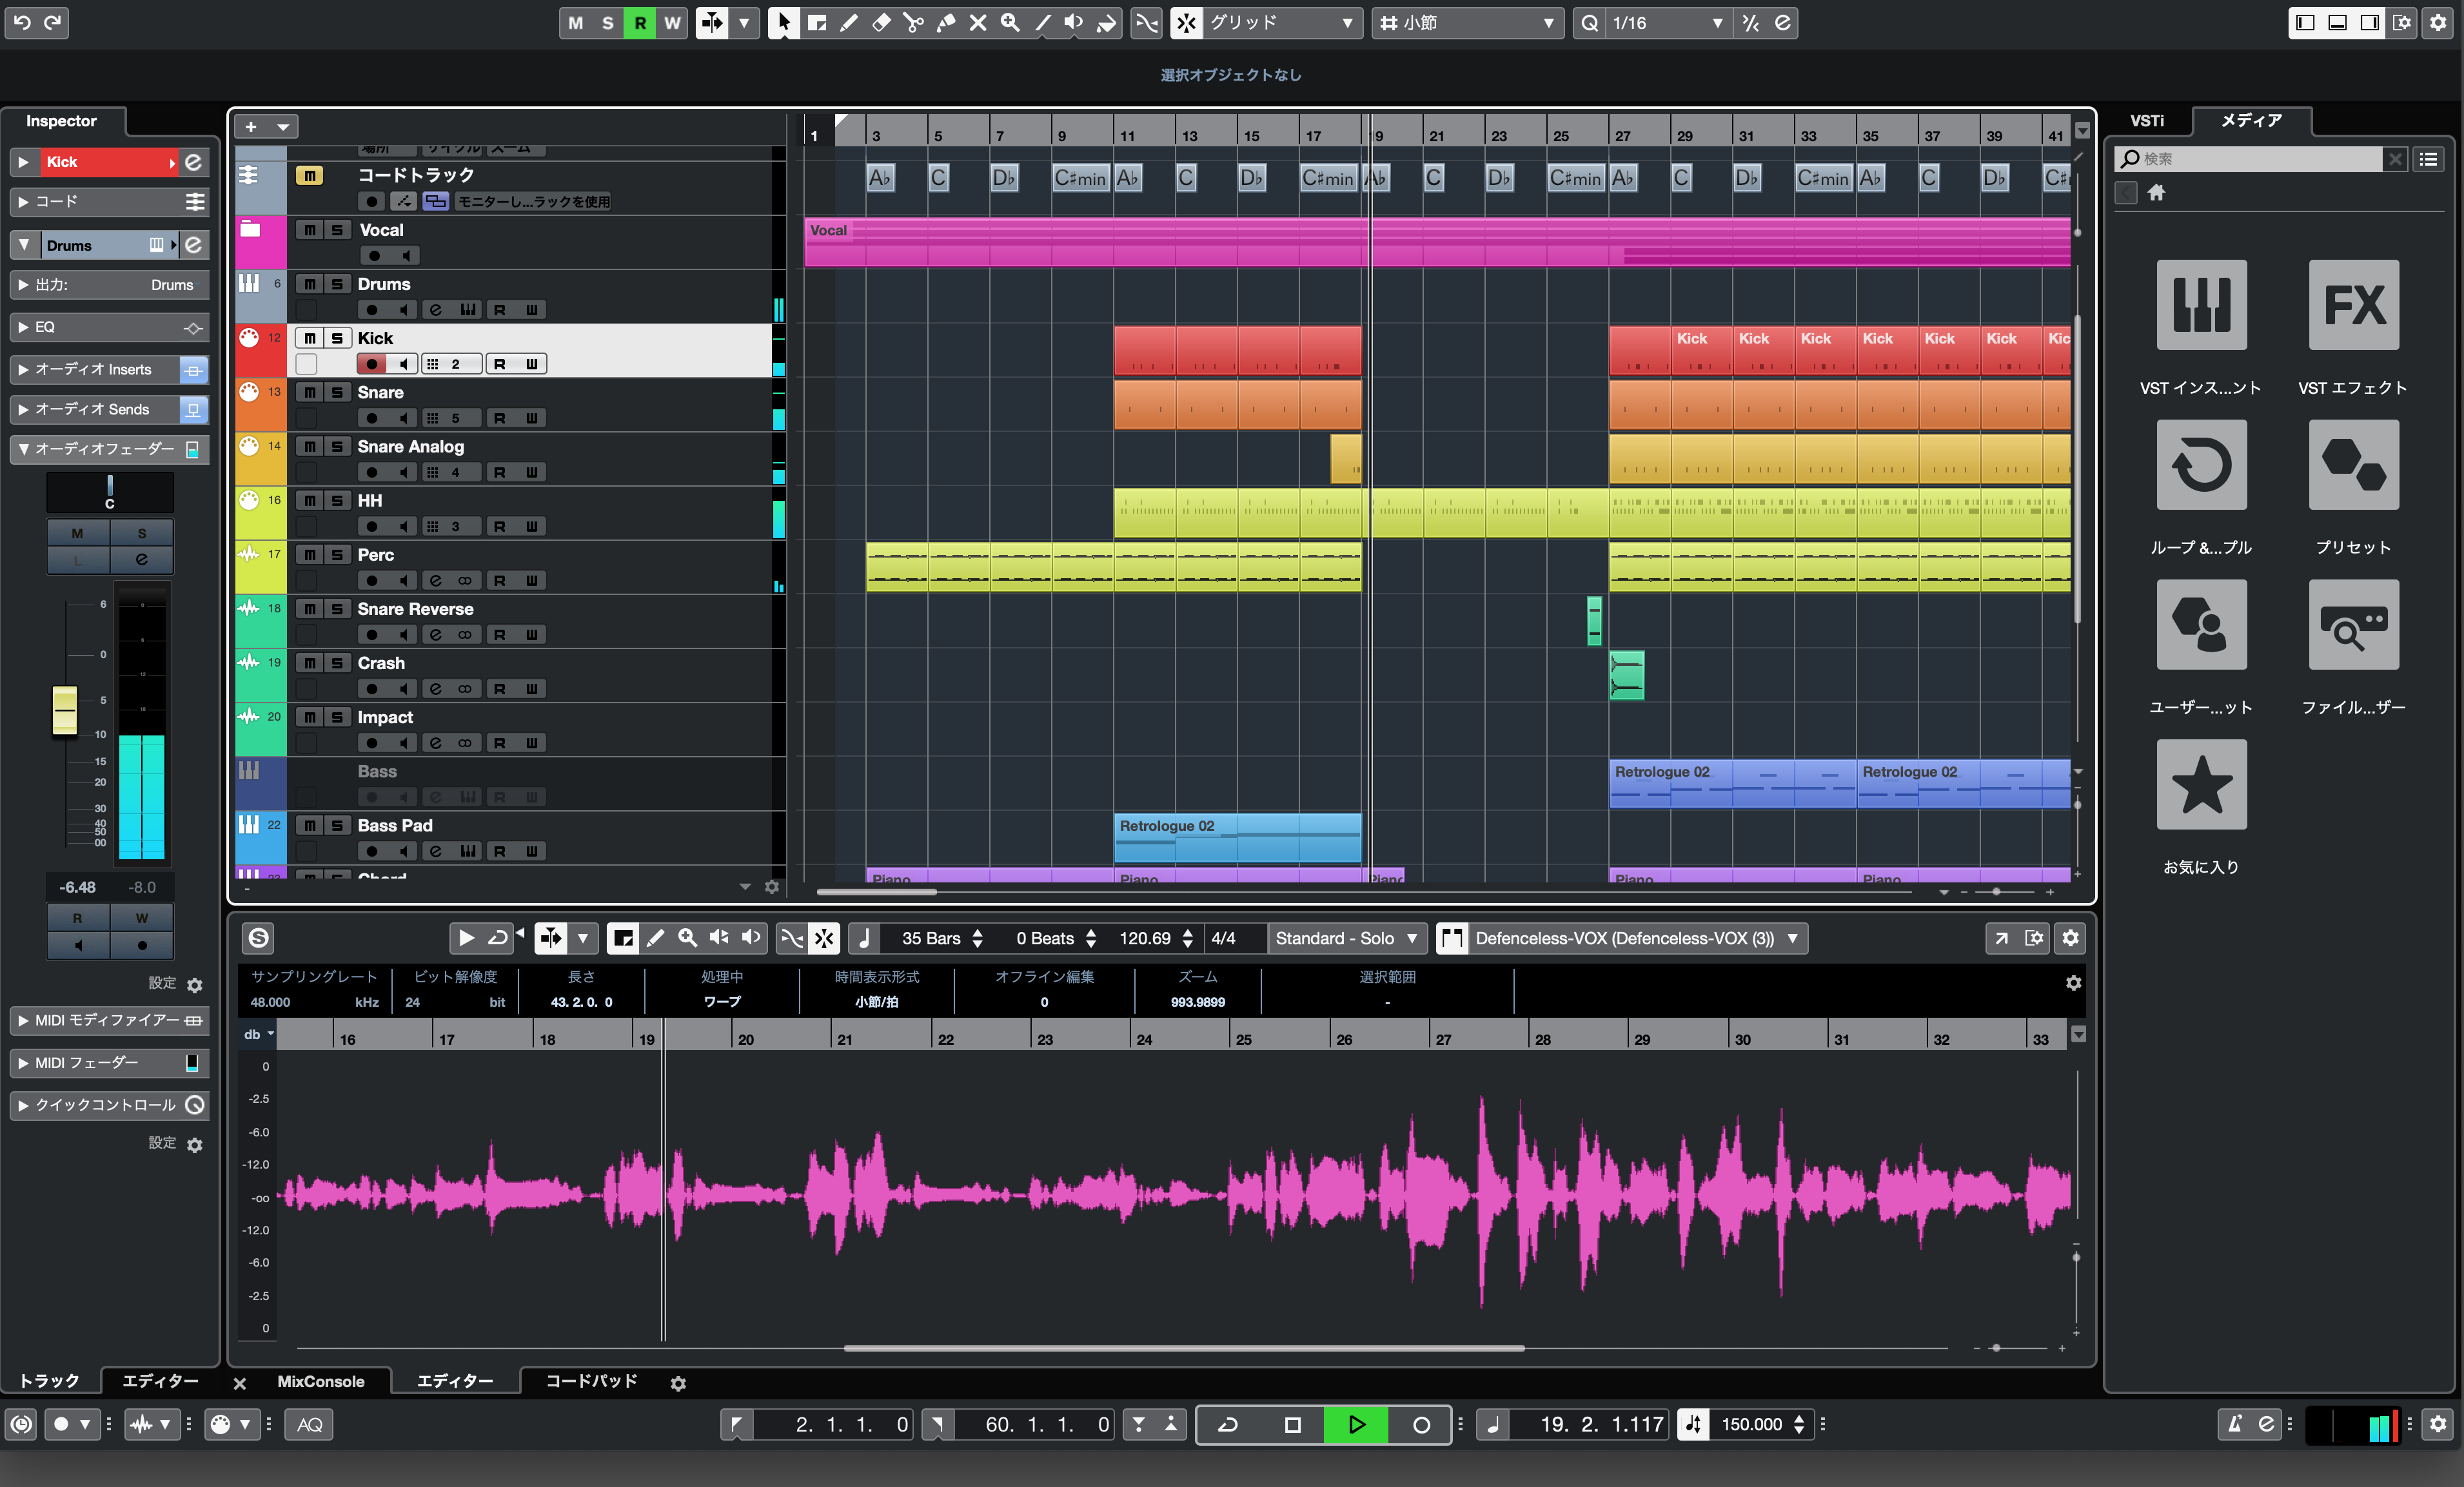Select the Erase tool
Image resolution: width=2464 pixels, height=1487 pixels.
[881, 22]
